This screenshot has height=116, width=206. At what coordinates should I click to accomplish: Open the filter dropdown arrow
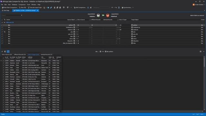point(114,8)
